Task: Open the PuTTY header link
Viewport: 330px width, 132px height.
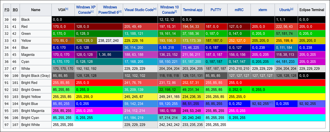Action: (216, 10)
